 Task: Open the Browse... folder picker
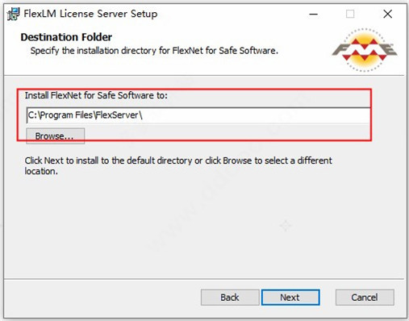[55, 136]
